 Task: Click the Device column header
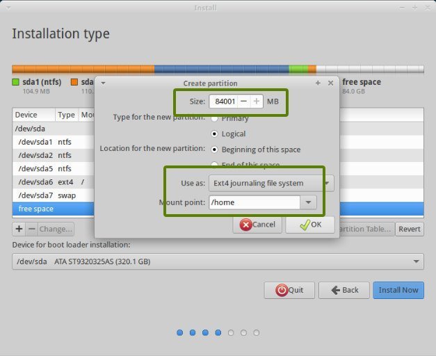click(33, 115)
